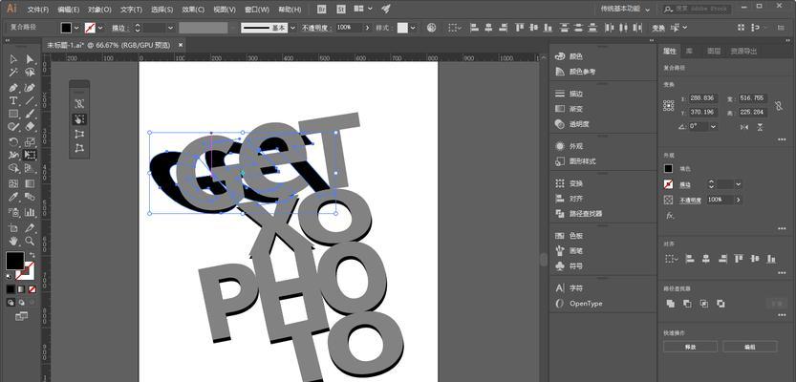Click the black fill swatch in the 外观 section

(668, 168)
